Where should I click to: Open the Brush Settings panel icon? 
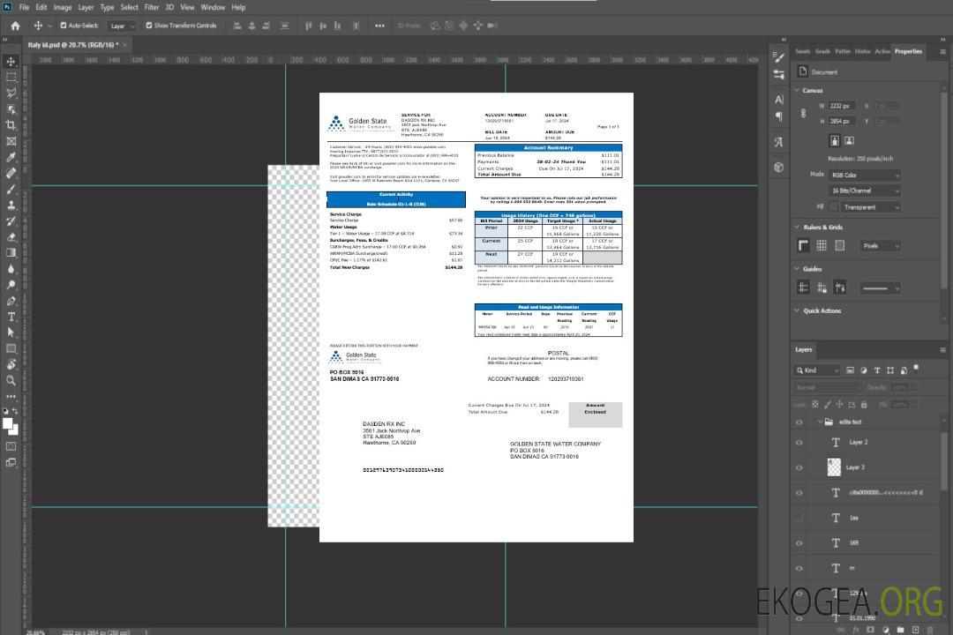(779, 57)
